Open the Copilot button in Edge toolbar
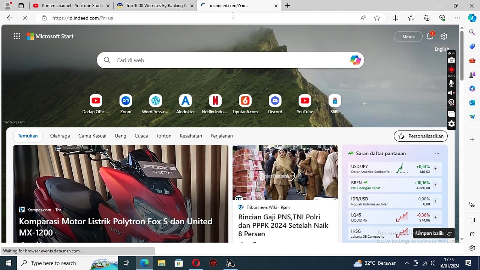480x270 pixels. [x=472, y=18]
